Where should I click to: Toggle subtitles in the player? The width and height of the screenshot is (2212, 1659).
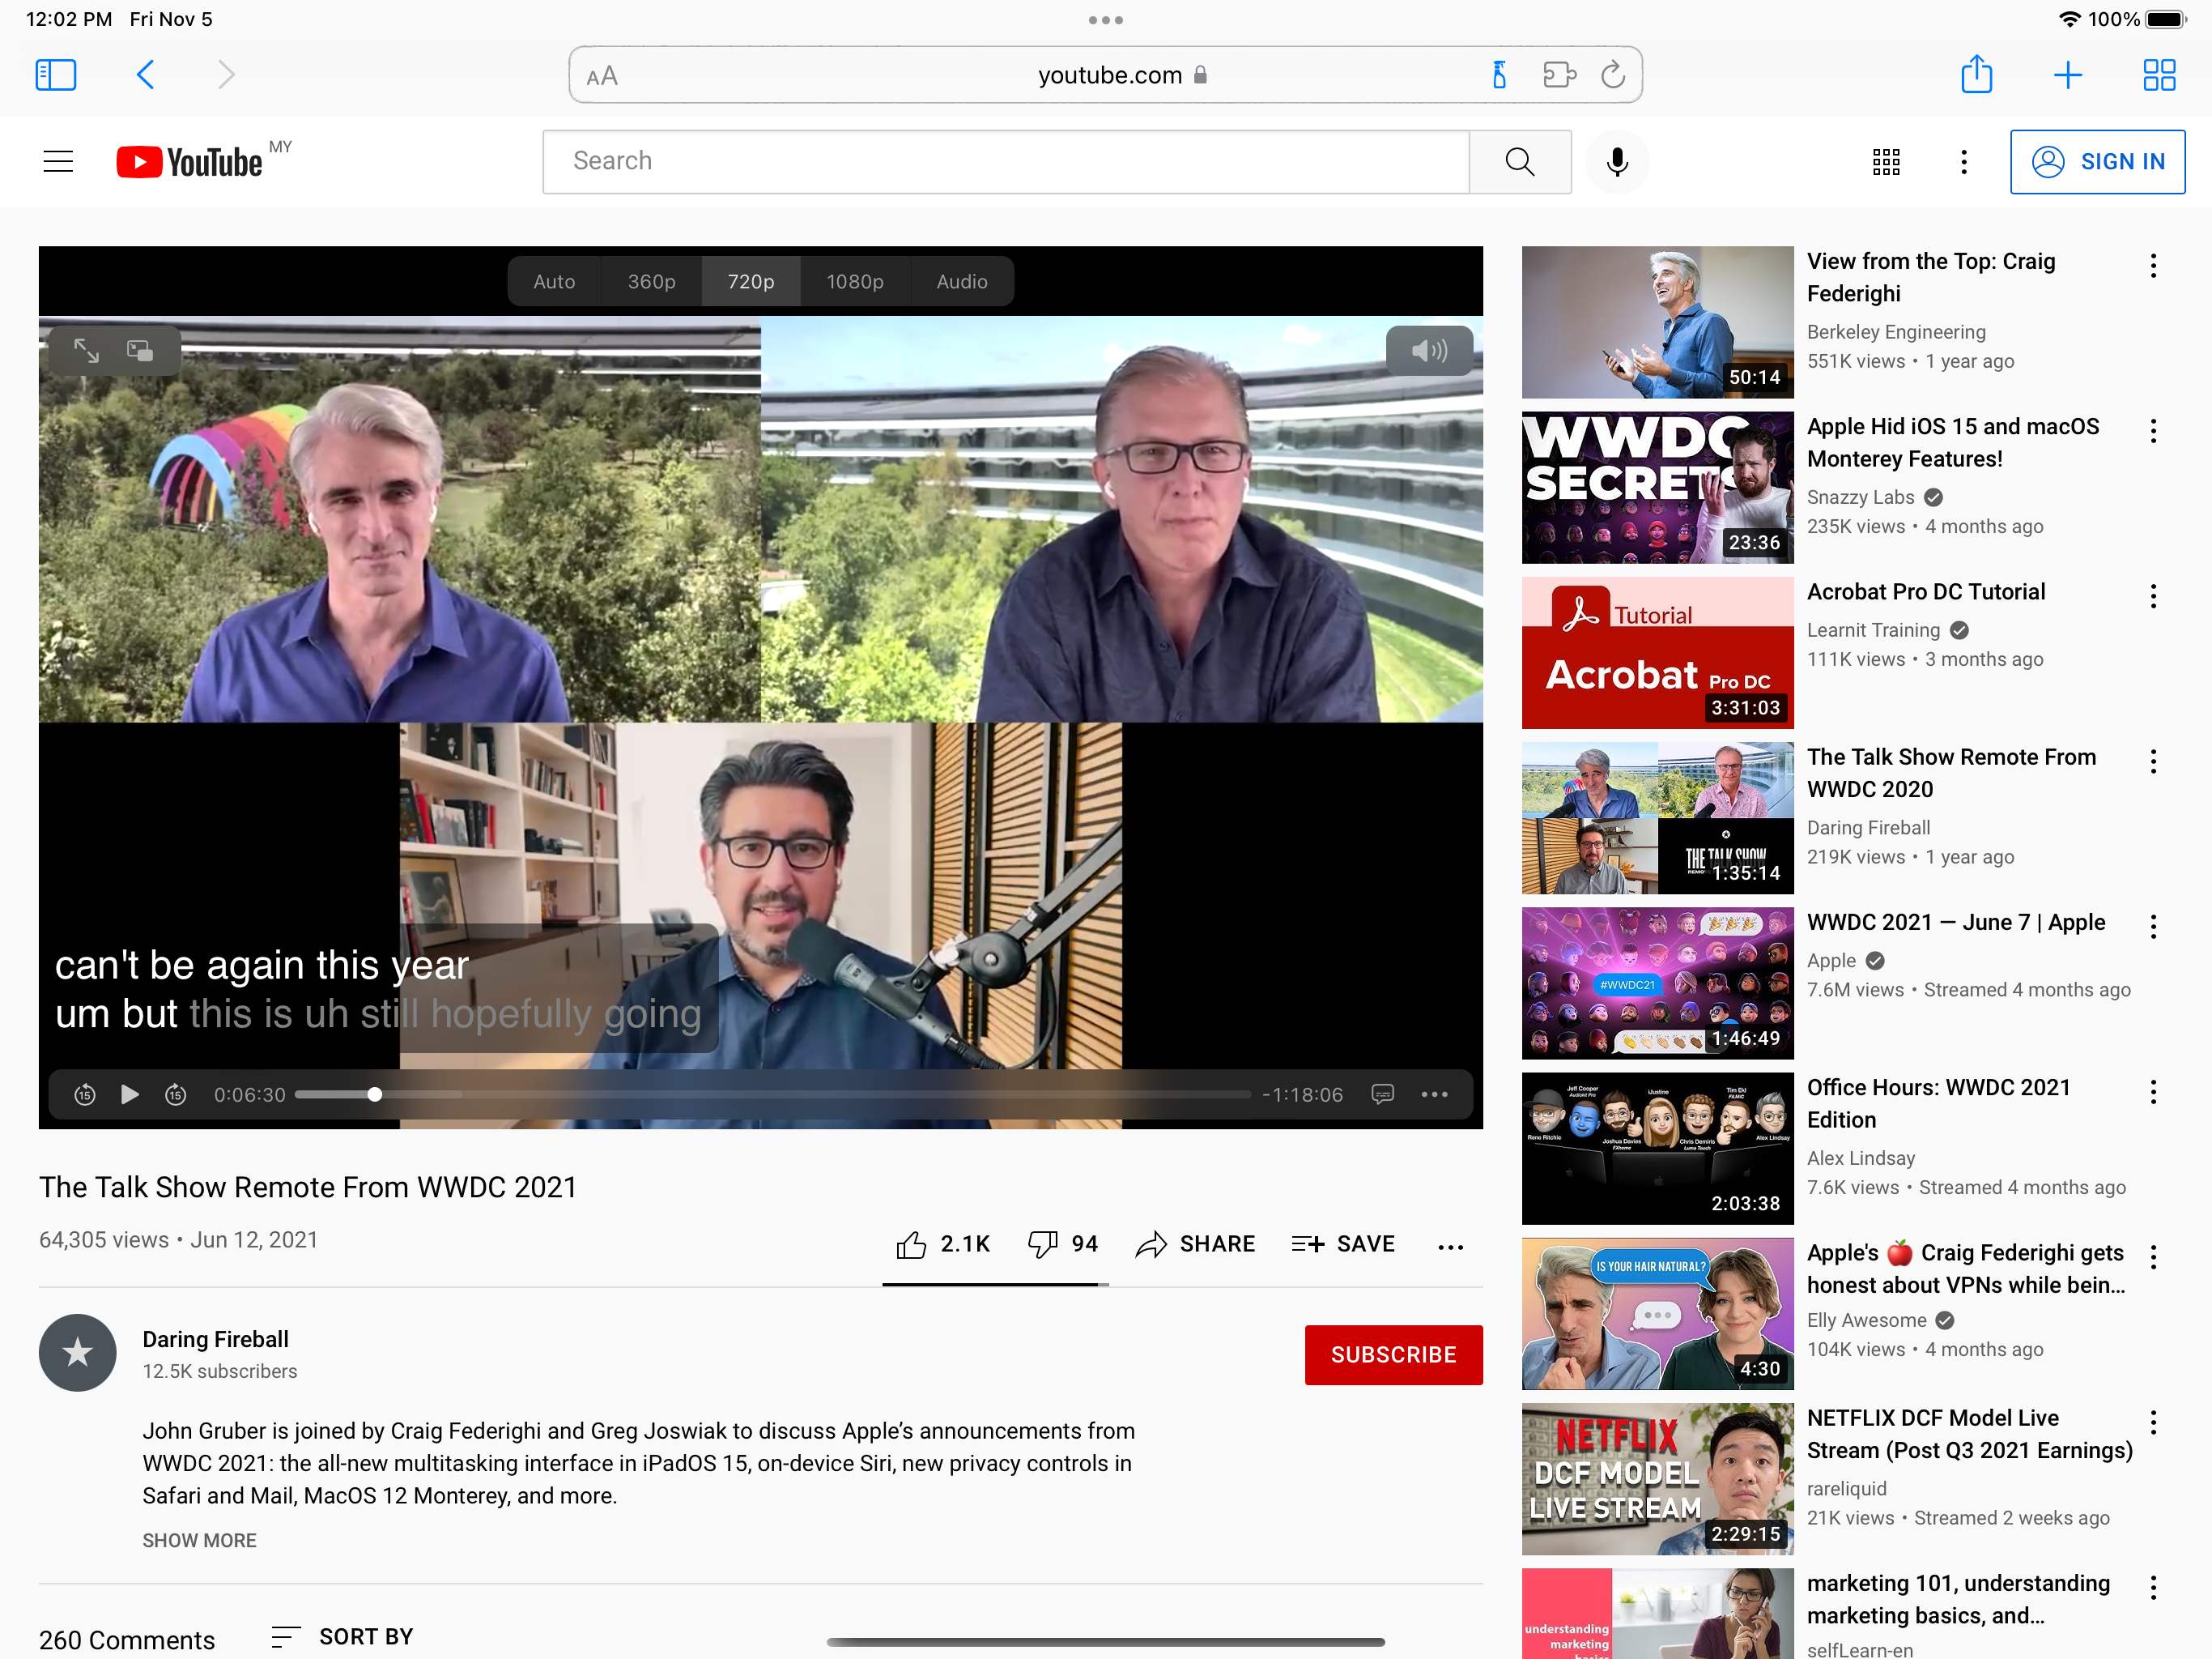(x=1382, y=1094)
